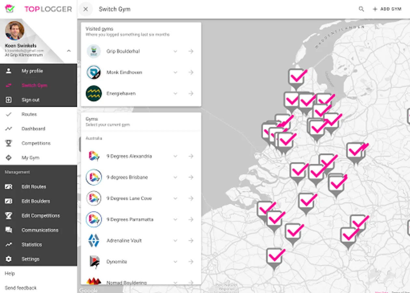Go to Energiehaven via arrow
This screenshot has width=410, height=293.
191,93
